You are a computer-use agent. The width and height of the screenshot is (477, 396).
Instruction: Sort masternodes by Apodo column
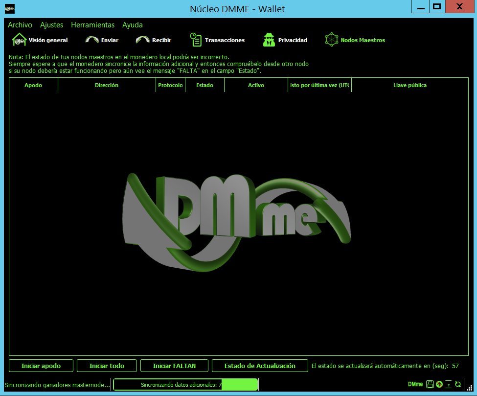[33, 85]
